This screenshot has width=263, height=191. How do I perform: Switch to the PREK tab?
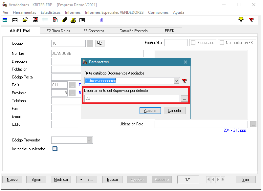tap(169, 31)
